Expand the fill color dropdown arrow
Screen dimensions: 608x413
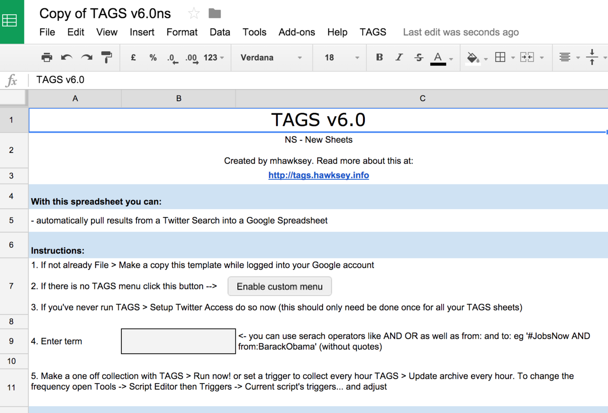486,59
